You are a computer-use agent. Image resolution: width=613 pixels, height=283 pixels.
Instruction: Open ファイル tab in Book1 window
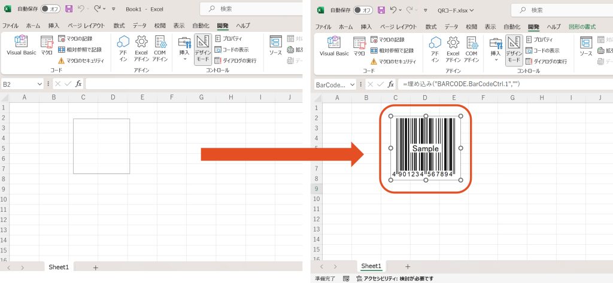pos(10,25)
